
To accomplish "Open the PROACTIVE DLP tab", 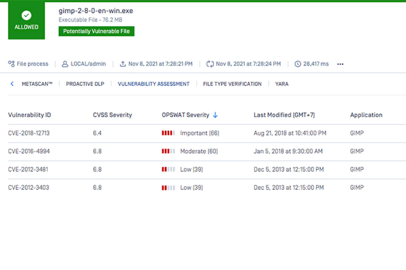I will [x=85, y=84].
